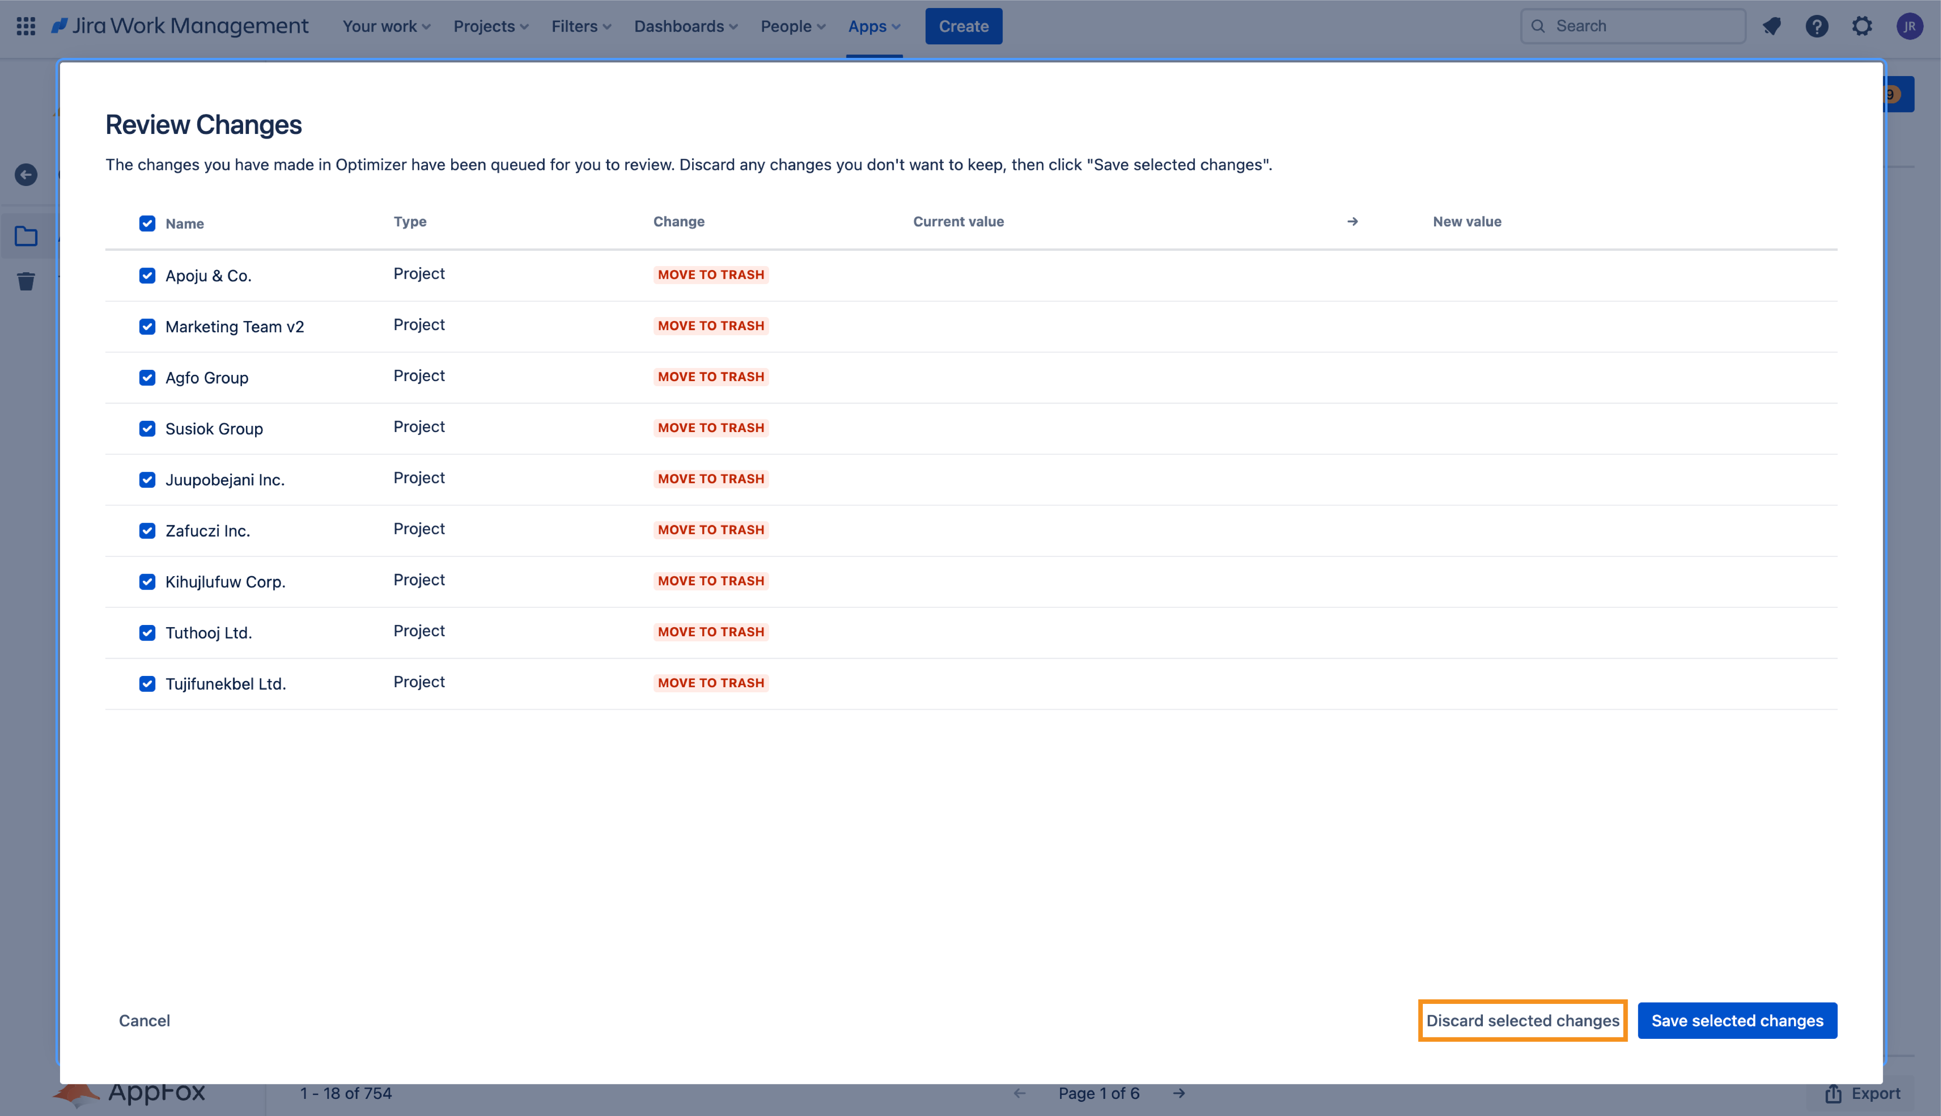1941x1116 pixels.
Task: Click Save selected changes button
Action: click(1736, 1020)
